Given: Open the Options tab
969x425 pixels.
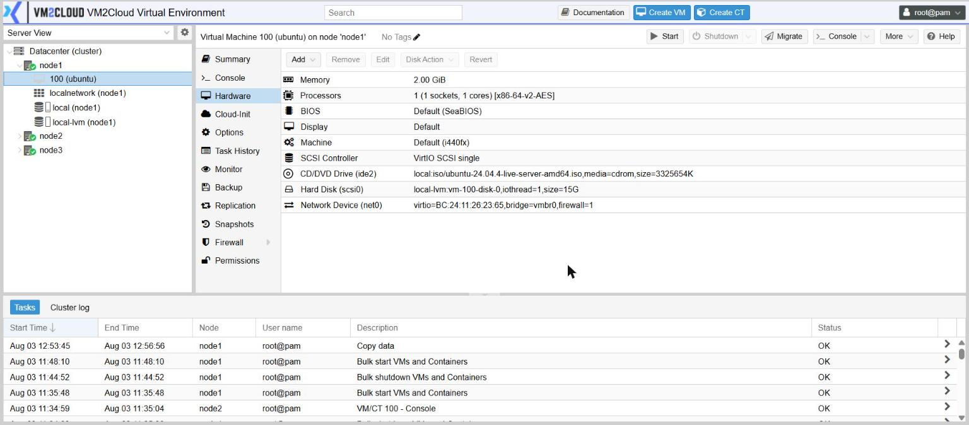Looking at the screenshot, I should point(238,132).
